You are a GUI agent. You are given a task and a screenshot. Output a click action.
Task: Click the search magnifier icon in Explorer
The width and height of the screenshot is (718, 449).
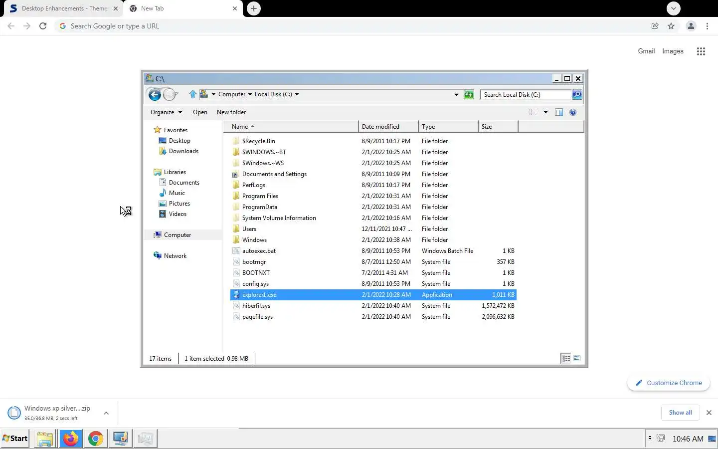click(x=576, y=95)
